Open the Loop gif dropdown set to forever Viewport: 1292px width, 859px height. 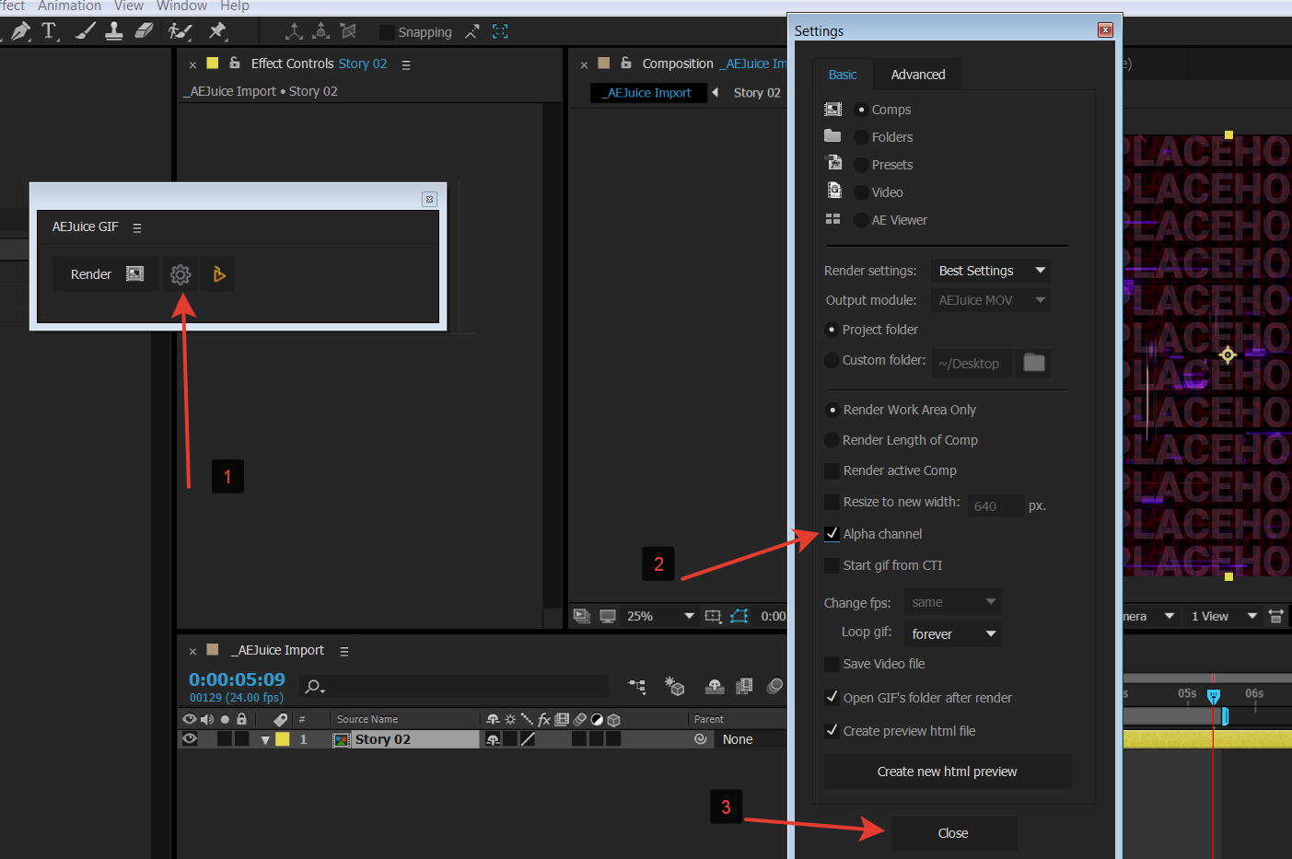pos(952,633)
